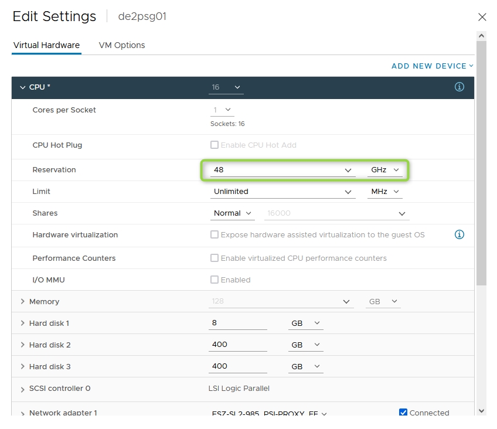This screenshot has height=429, width=497.
Task: Click the Hard disk 2 size field
Action: [x=237, y=345]
